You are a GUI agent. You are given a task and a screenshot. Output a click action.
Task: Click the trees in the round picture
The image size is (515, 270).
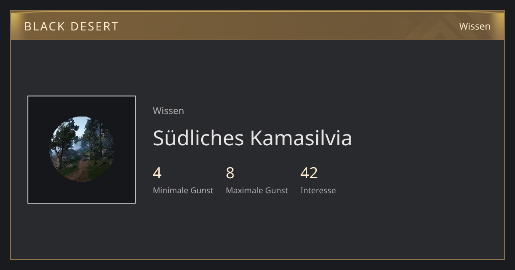[64, 137]
